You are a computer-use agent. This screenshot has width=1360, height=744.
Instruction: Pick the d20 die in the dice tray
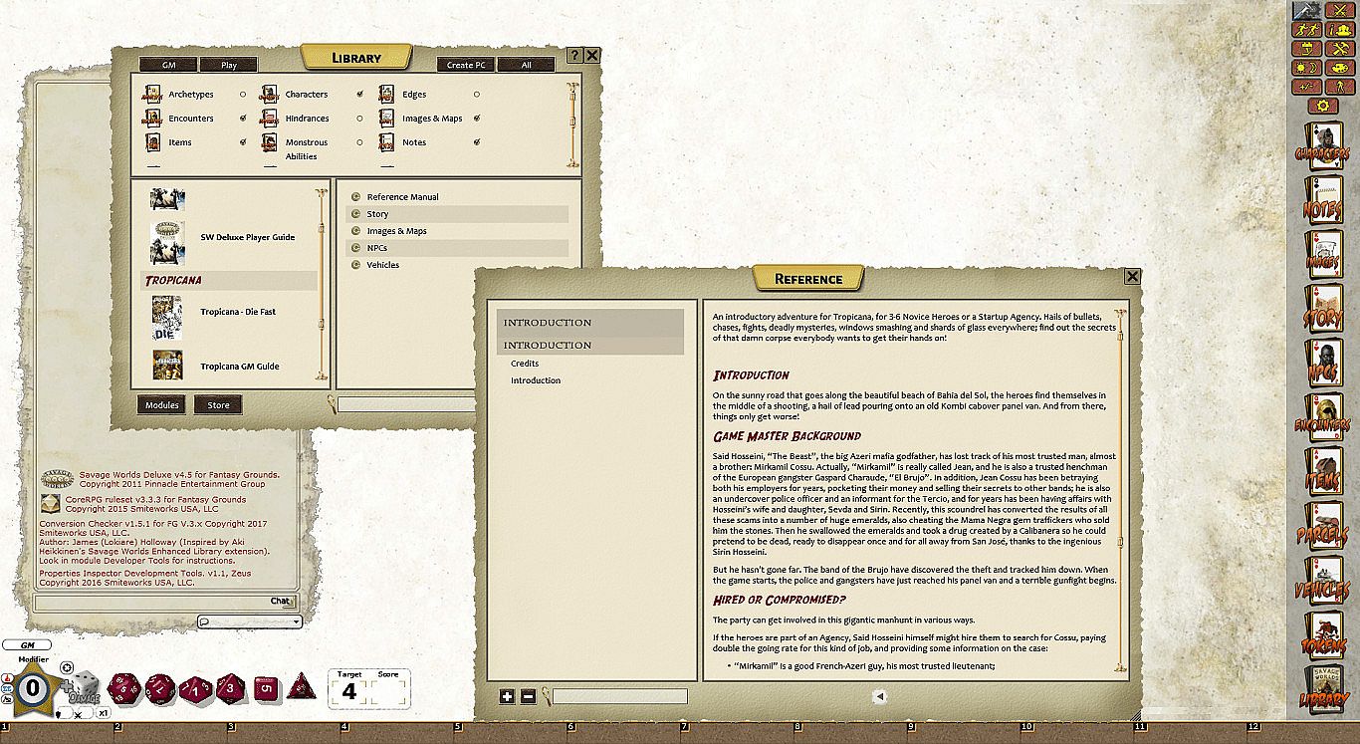(x=125, y=687)
